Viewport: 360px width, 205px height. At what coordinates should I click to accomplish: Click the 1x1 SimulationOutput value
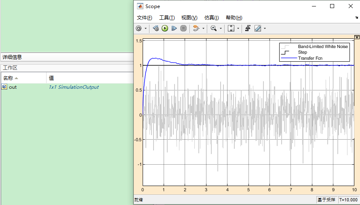pyautogui.click(x=74, y=87)
